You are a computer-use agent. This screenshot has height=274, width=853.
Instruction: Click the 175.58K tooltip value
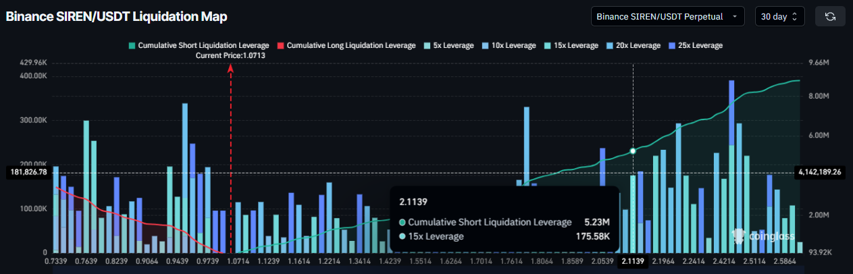[593, 236]
